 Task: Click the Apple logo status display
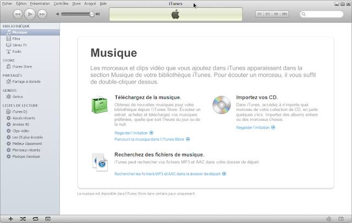point(175,14)
